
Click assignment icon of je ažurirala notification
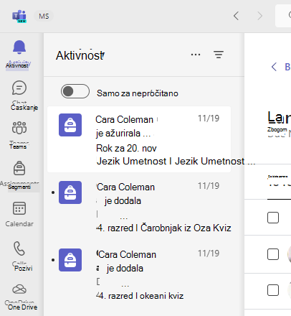[70, 125]
